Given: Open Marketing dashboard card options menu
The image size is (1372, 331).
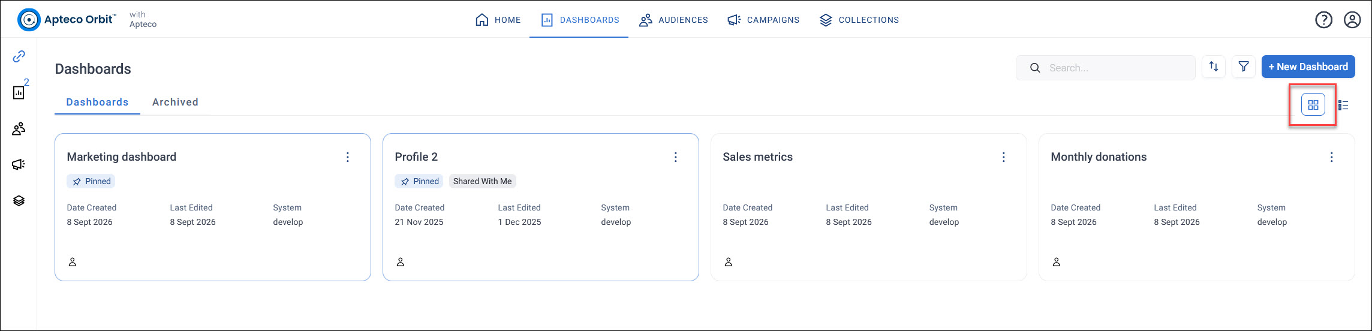Looking at the screenshot, I should tap(348, 157).
